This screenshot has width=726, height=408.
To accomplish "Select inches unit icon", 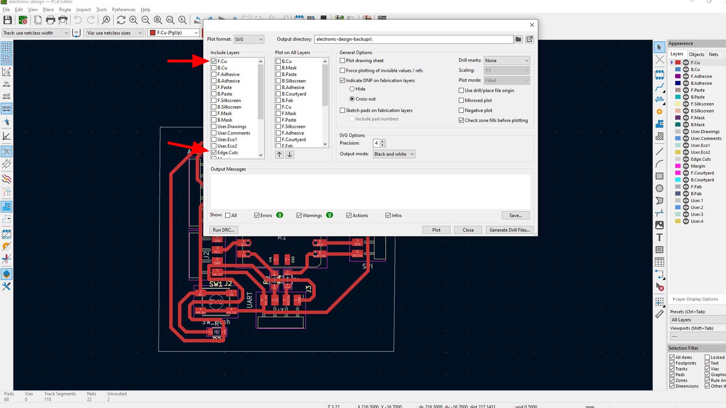I will pos(6,83).
